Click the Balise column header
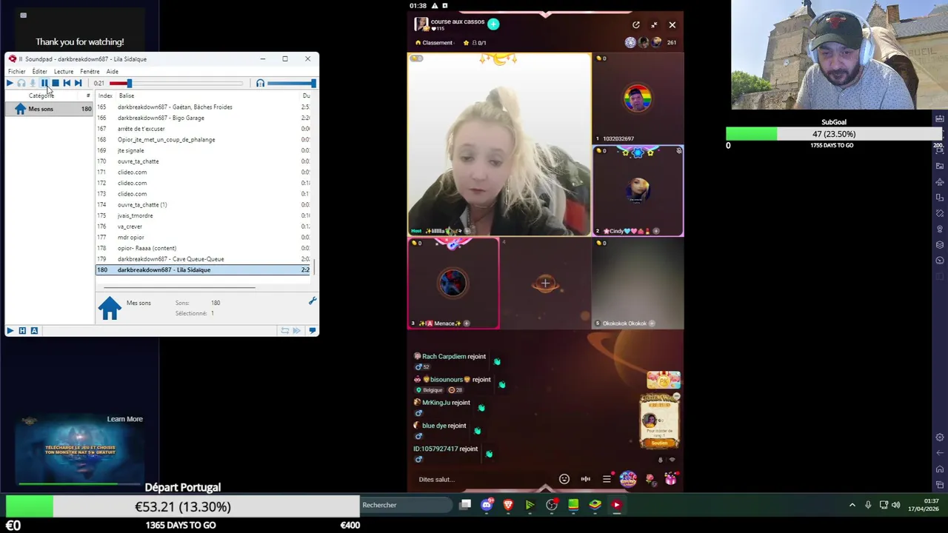 (x=127, y=95)
